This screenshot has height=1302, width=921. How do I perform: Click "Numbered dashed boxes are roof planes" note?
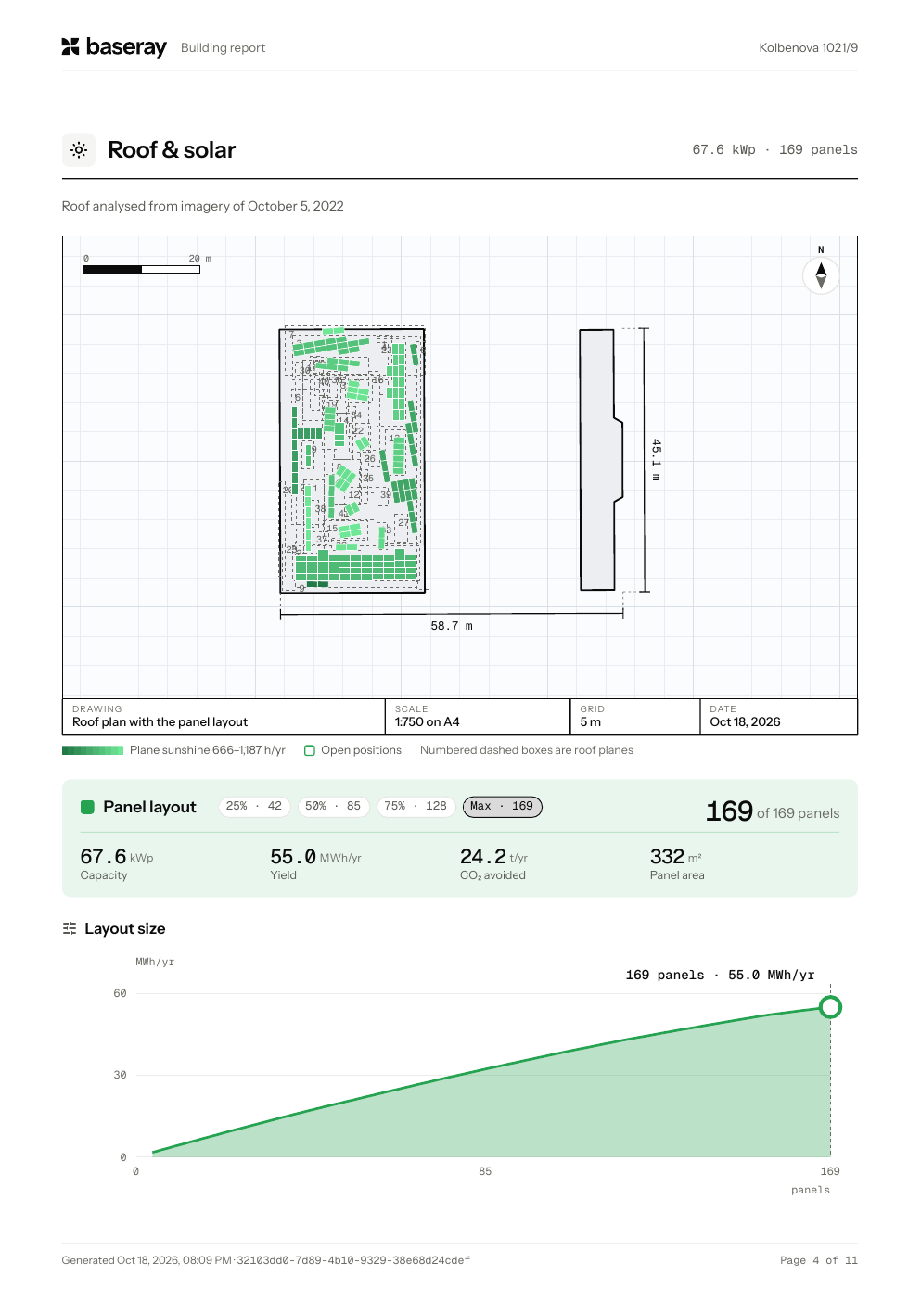pyautogui.click(x=527, y=750)
